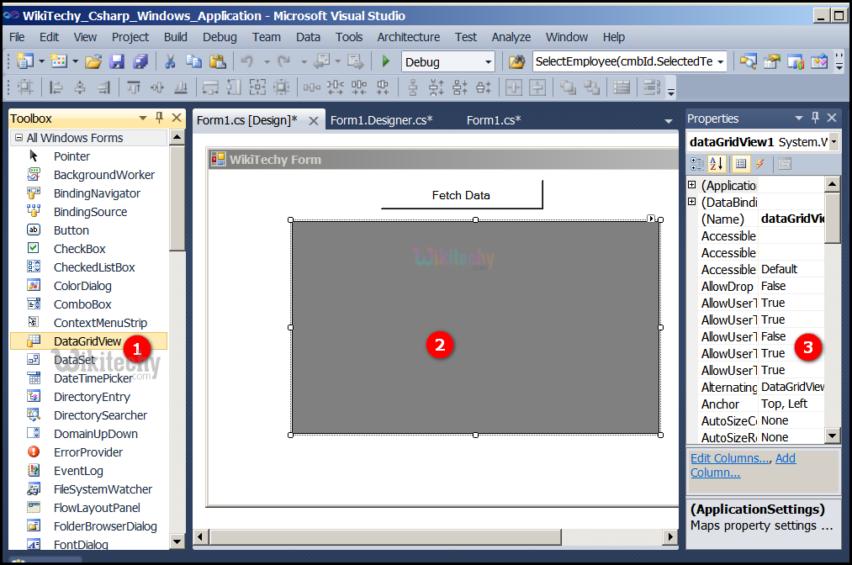Expand the (ApplicationSettings) property node
The width and height of the screenshot is (852, 565).
coord(692,185)
